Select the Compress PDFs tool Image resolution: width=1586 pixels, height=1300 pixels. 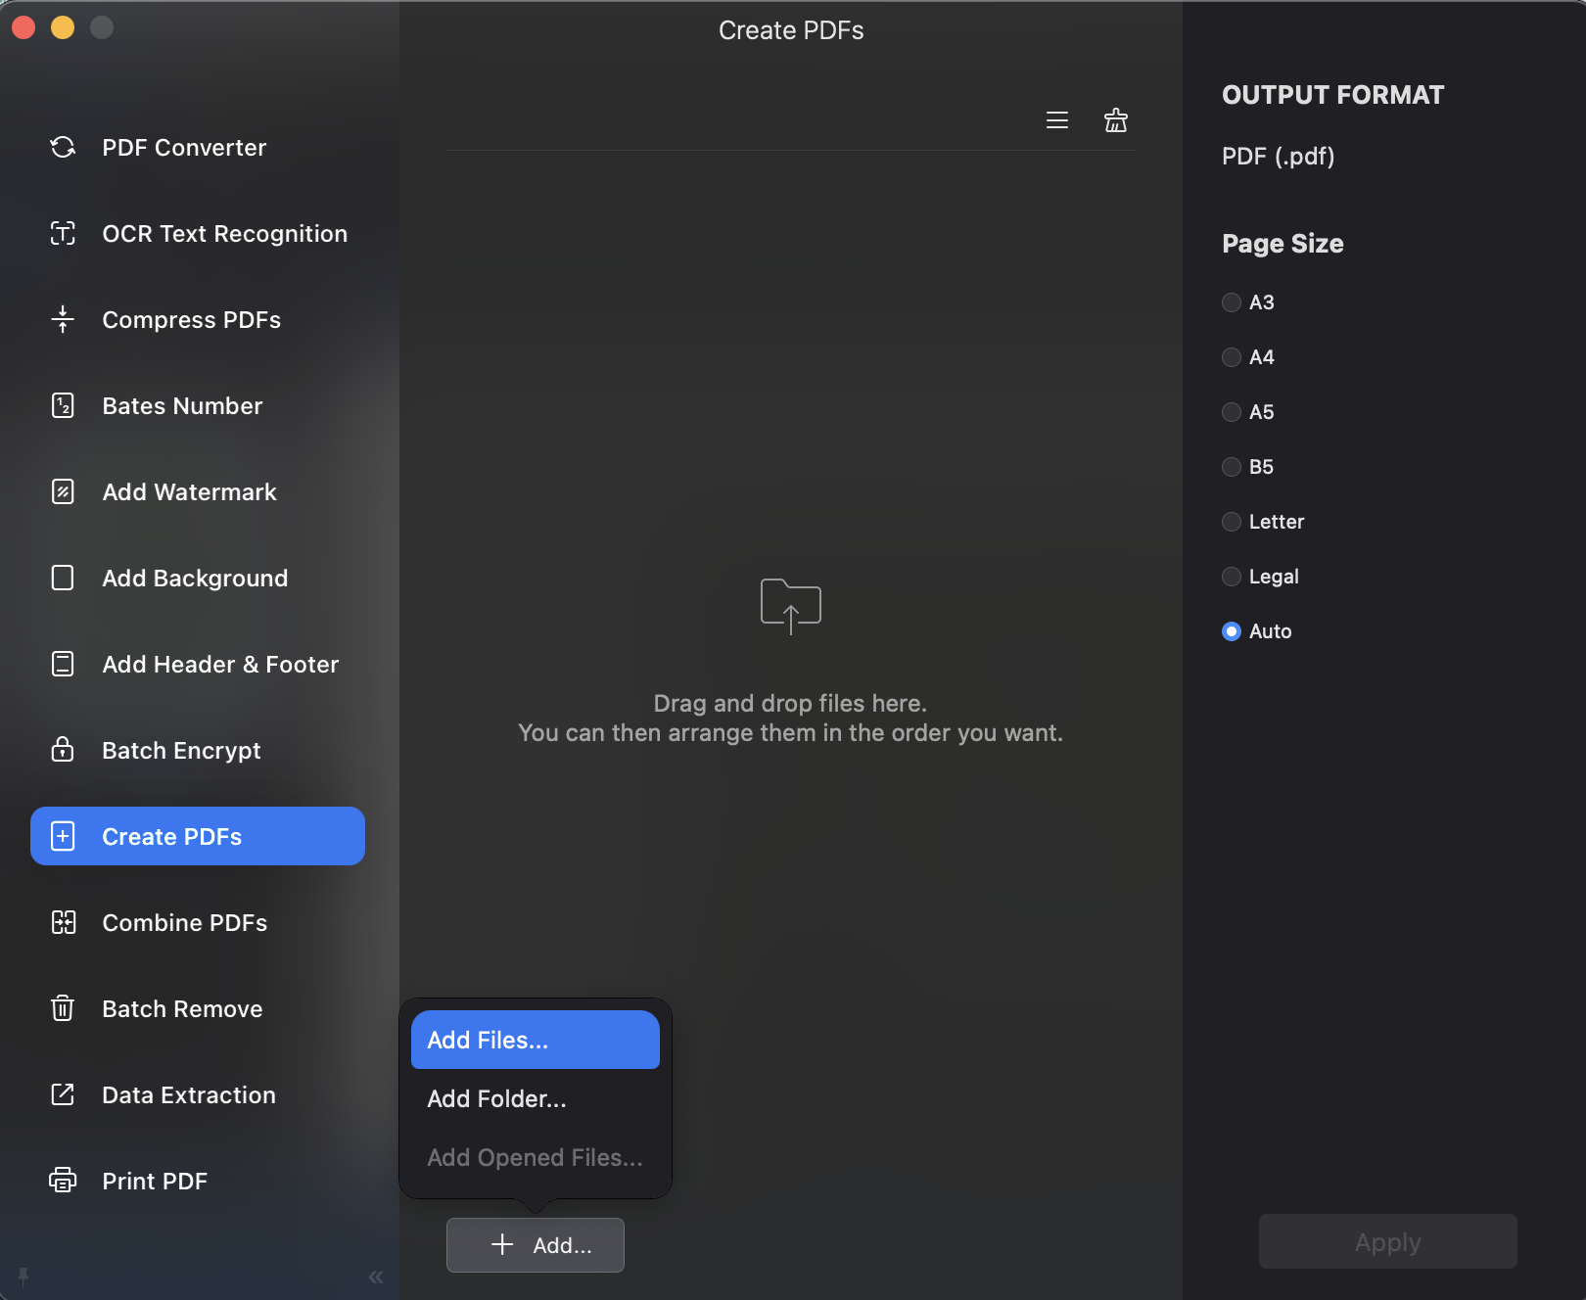191,319
